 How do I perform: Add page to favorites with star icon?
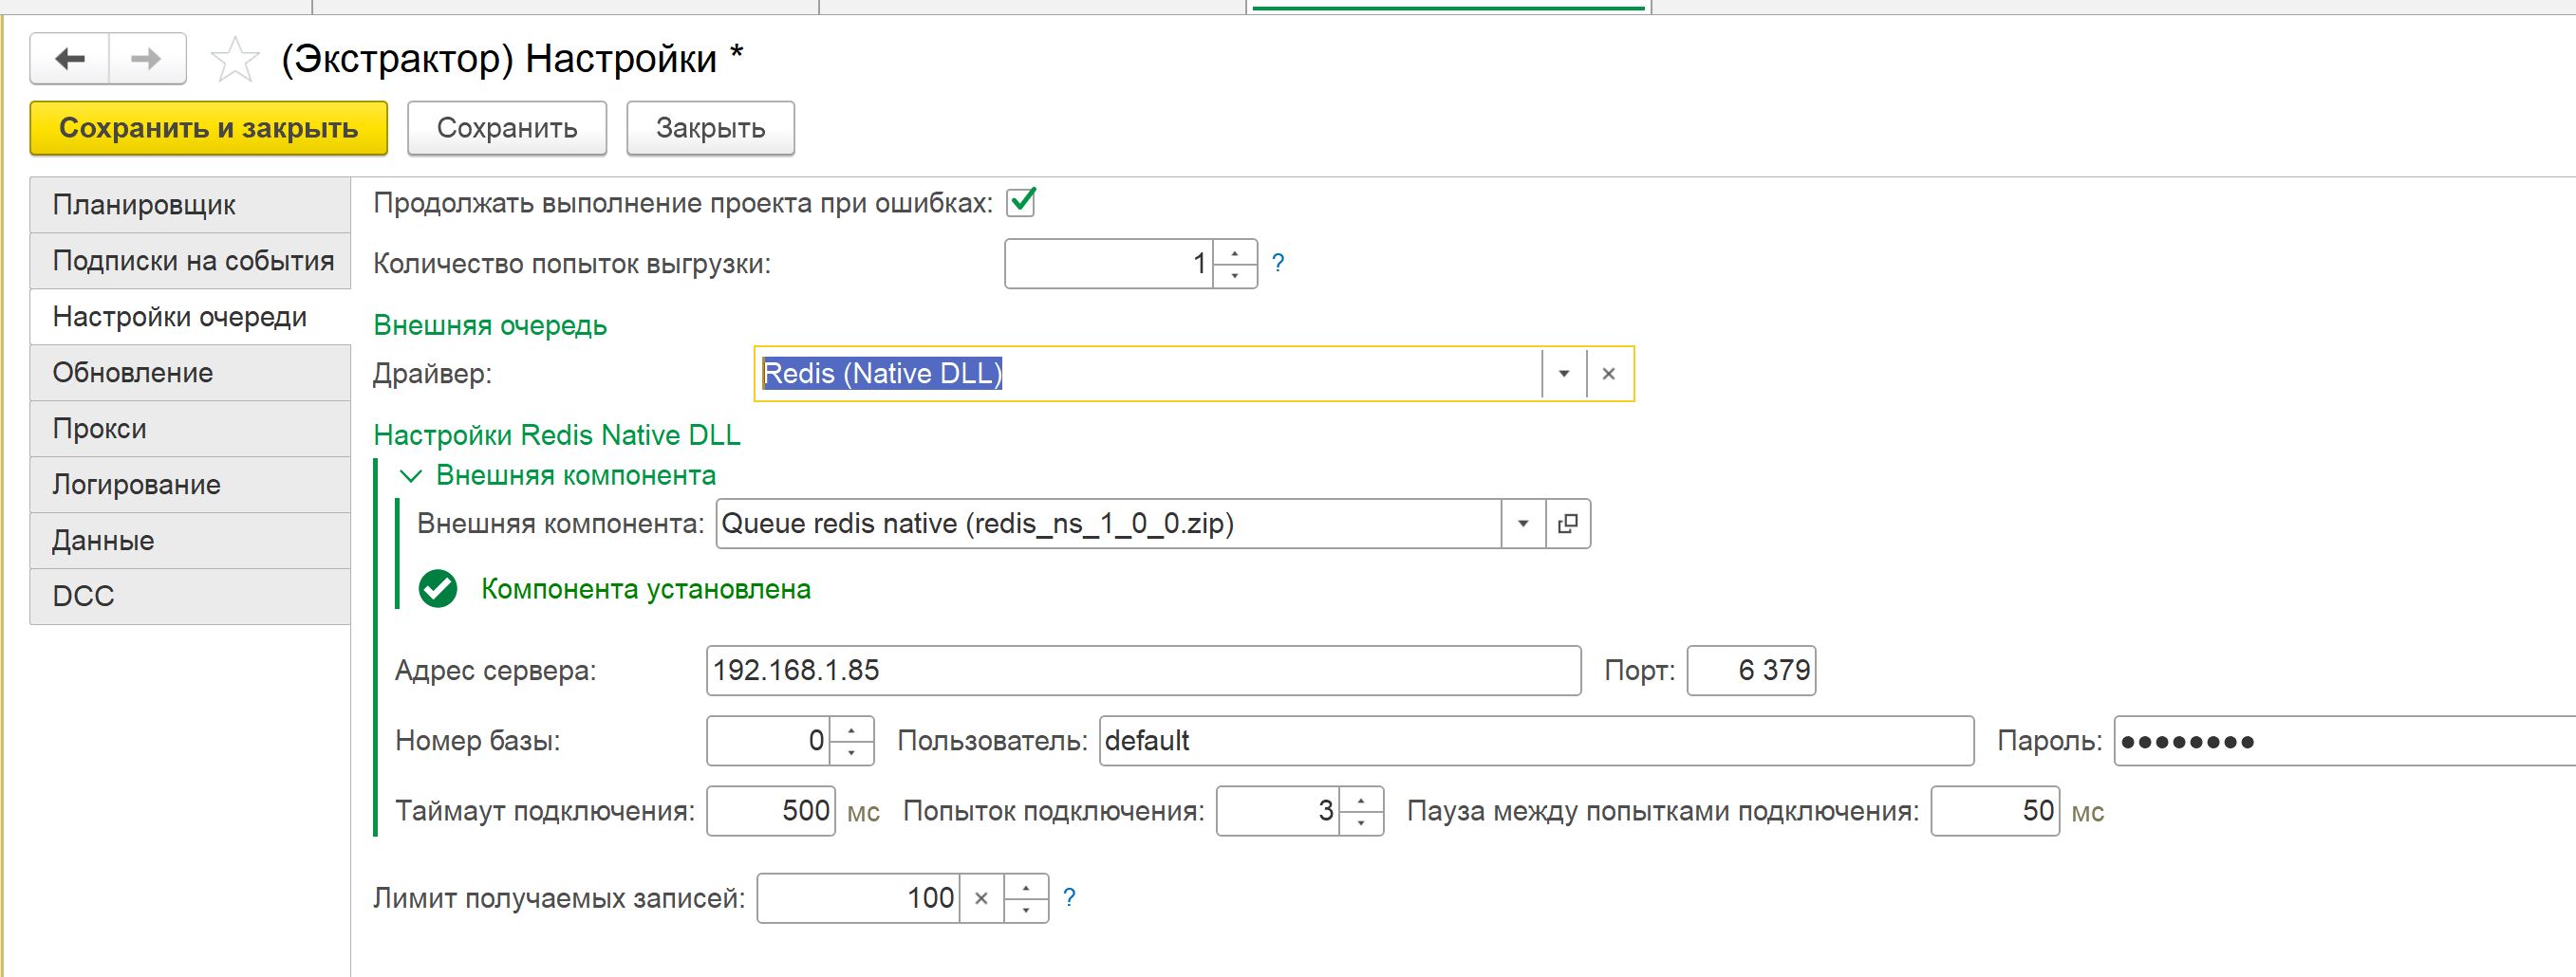[235, 60]
